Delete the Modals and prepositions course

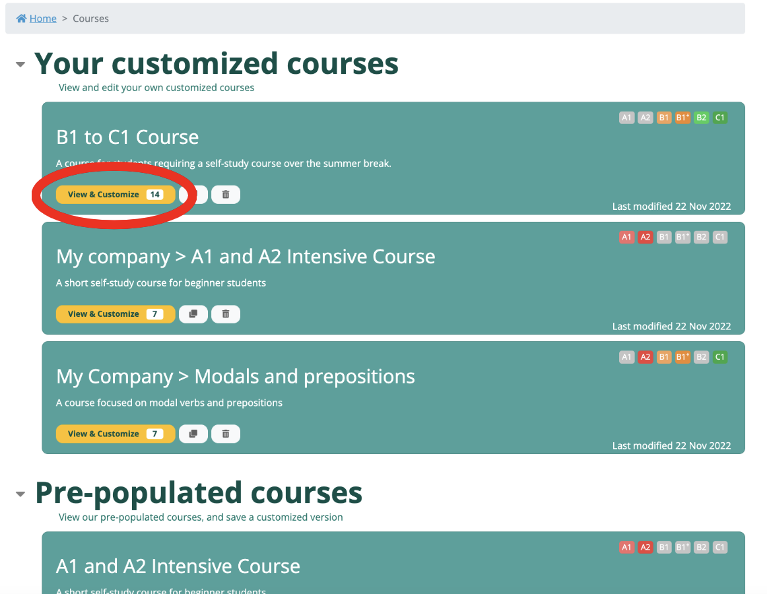[226, 434]
